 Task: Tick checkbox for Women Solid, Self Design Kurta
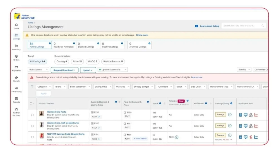coord(32,126)
